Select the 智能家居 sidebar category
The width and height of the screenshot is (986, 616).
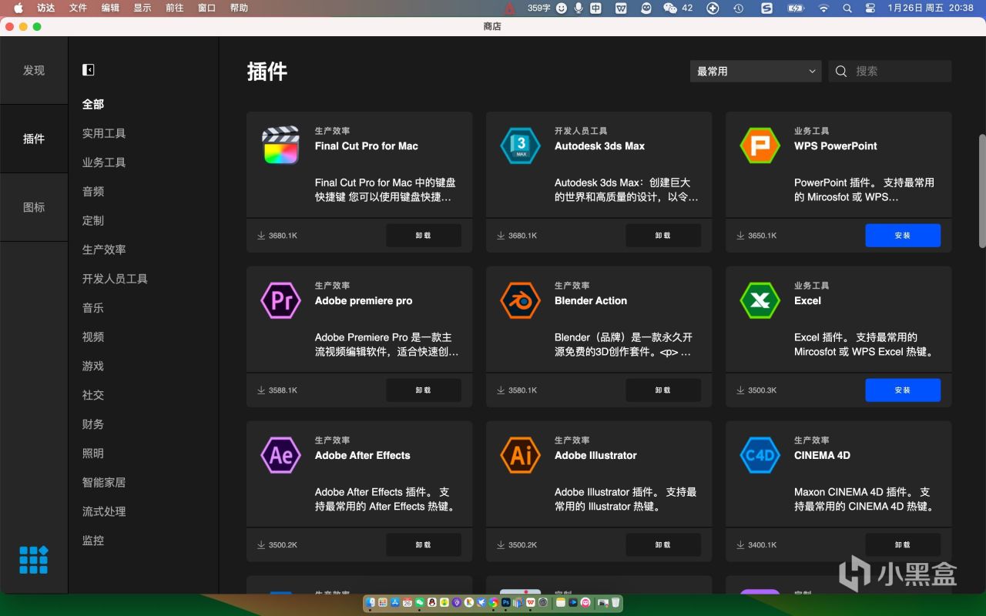pos(104,483)
